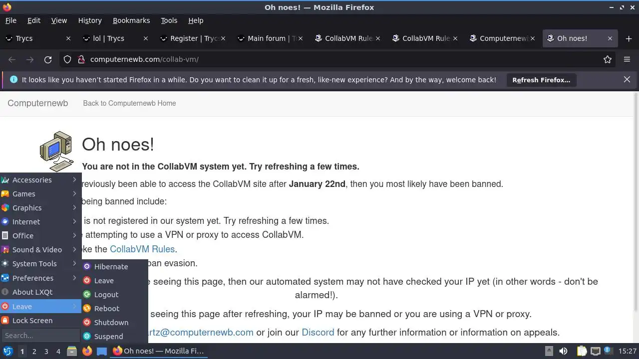639x359 pixels.
Task: Close the 'lol | Trycs' tab
Action: click(146, 38)
